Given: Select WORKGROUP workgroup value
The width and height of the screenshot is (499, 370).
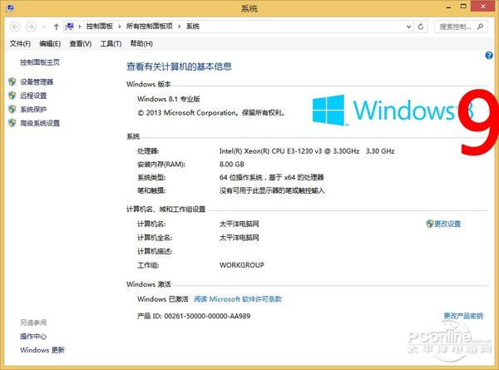Looking at the screenshot, I should coord(242,265).
